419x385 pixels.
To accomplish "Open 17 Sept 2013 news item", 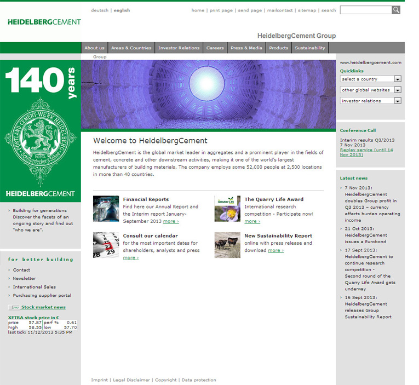I will 370,269.
